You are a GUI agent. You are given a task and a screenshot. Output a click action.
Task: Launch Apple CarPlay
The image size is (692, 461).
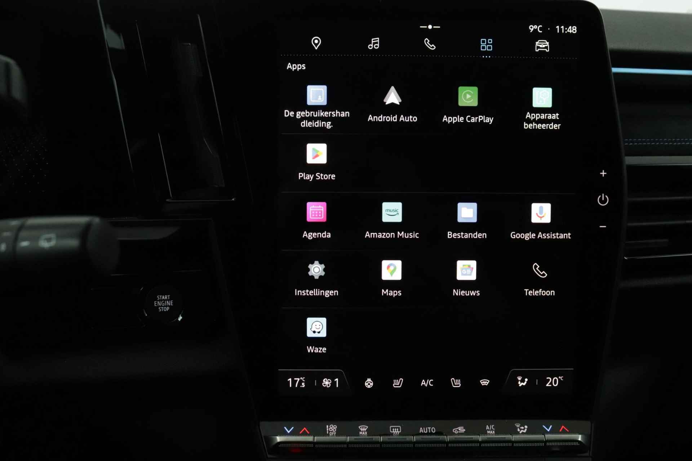coord(468,105)
